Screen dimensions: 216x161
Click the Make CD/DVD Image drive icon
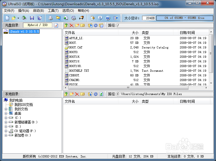(x=51, y=18)
